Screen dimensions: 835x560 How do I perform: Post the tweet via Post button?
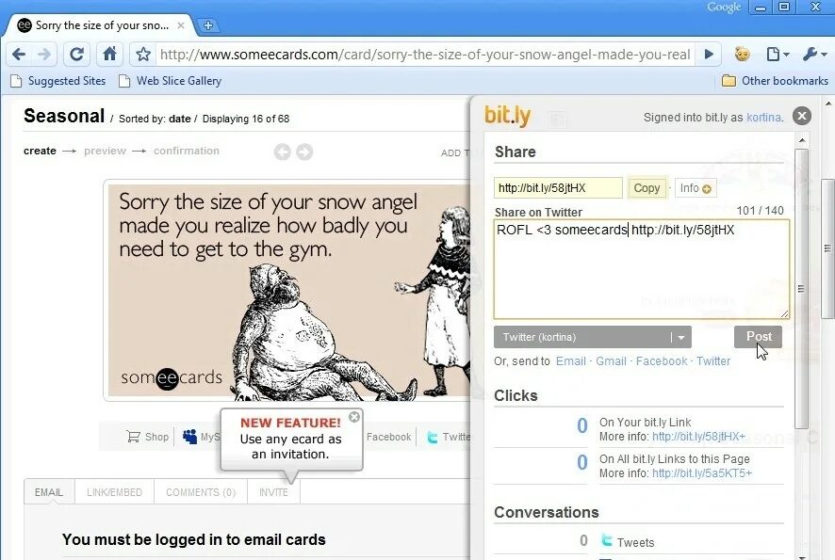(x=759, y=337)
